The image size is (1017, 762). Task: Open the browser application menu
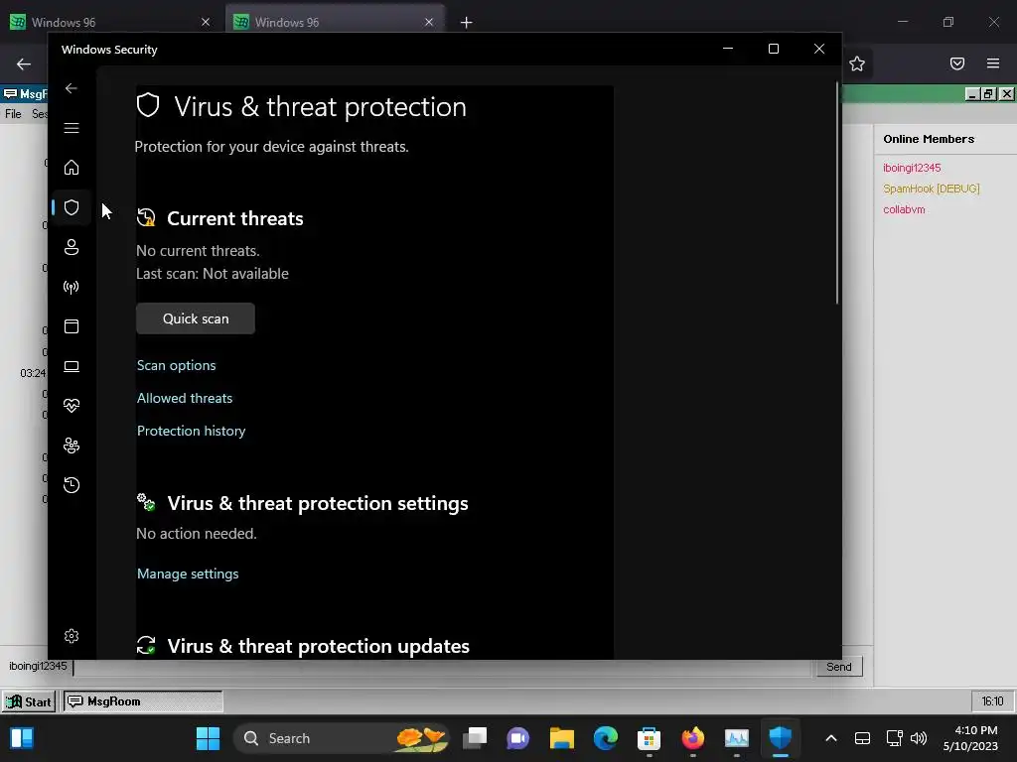pos(992,63)
